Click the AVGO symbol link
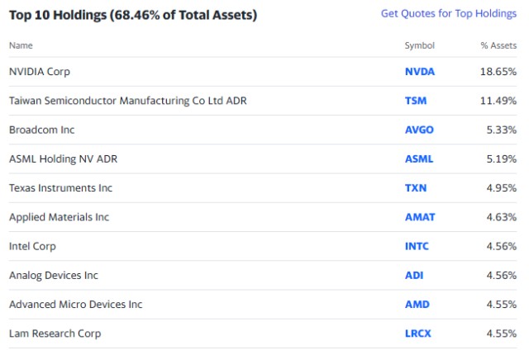529x350 pixels. (419, 130)
